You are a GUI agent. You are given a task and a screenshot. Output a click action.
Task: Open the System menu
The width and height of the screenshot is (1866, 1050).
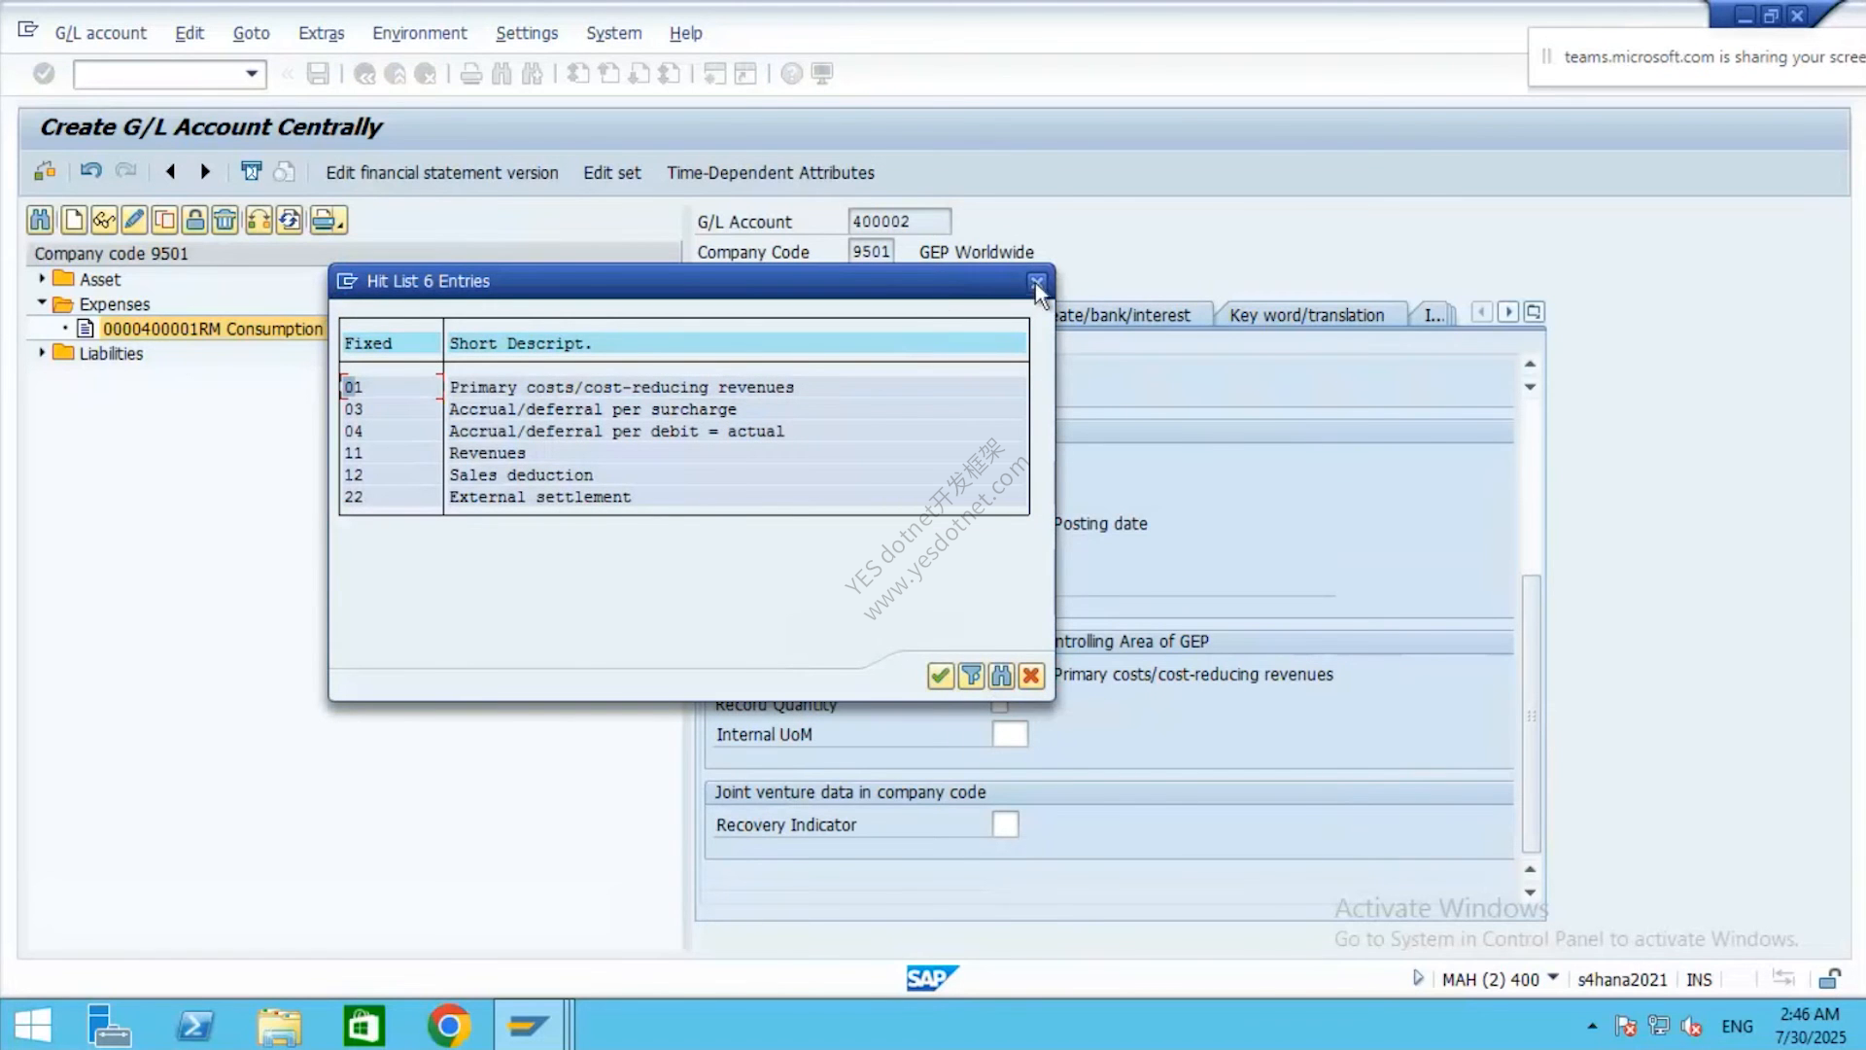(x=614, y=33)
